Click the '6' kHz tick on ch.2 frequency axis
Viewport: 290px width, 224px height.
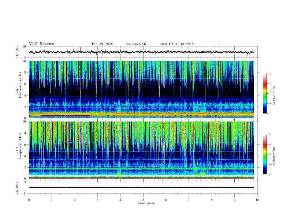[26, 144]
